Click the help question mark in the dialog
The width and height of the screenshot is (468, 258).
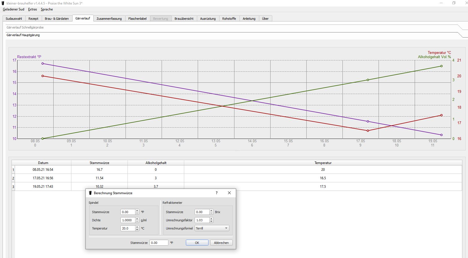click(216, 193)
